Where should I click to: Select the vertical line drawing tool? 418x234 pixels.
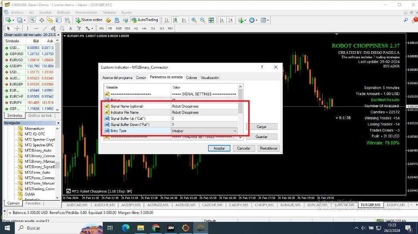[27, 28]
